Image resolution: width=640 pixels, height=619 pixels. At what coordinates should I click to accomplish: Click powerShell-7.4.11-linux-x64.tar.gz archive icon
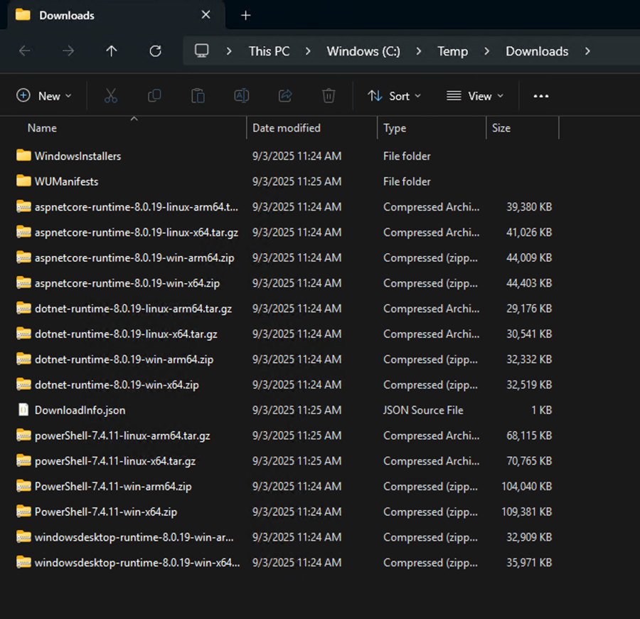click(23, 460)
